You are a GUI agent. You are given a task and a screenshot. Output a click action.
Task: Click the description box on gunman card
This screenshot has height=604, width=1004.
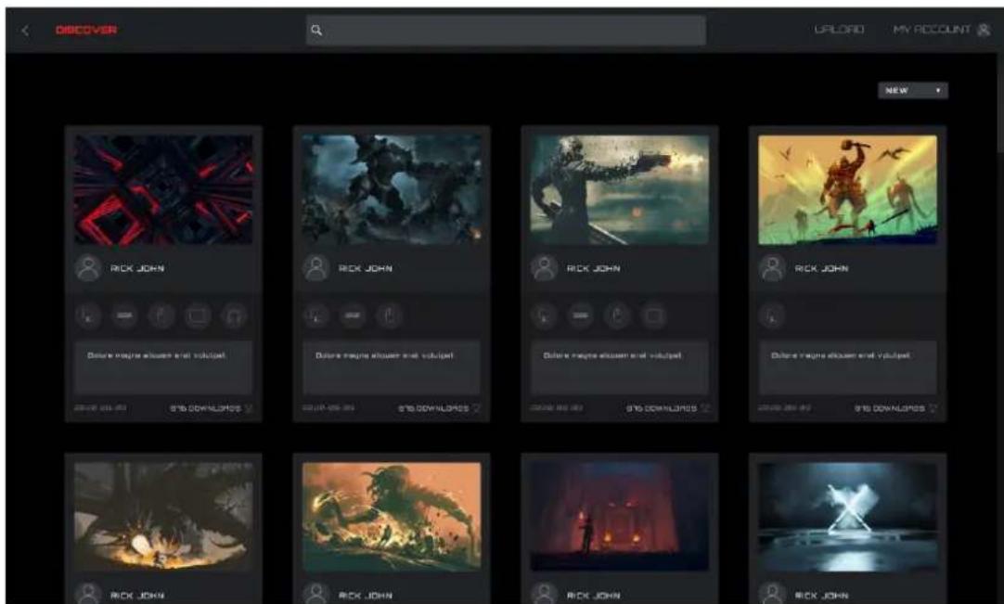(x=619, y=367)
